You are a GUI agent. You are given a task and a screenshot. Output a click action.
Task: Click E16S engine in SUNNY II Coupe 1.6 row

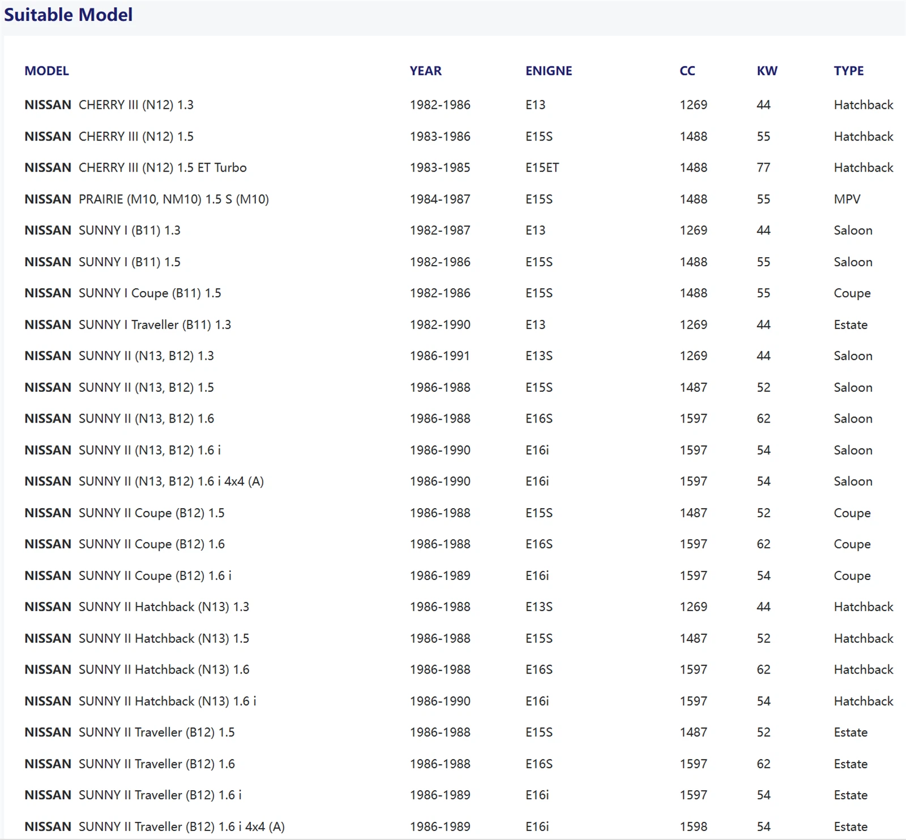tap(539, 544)
